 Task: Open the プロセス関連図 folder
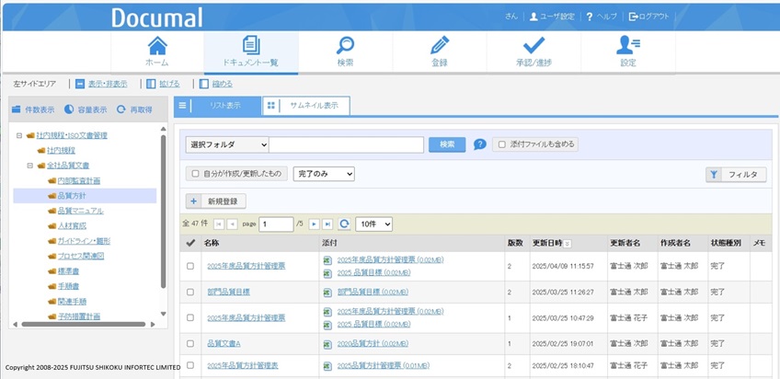pos(81,256)
